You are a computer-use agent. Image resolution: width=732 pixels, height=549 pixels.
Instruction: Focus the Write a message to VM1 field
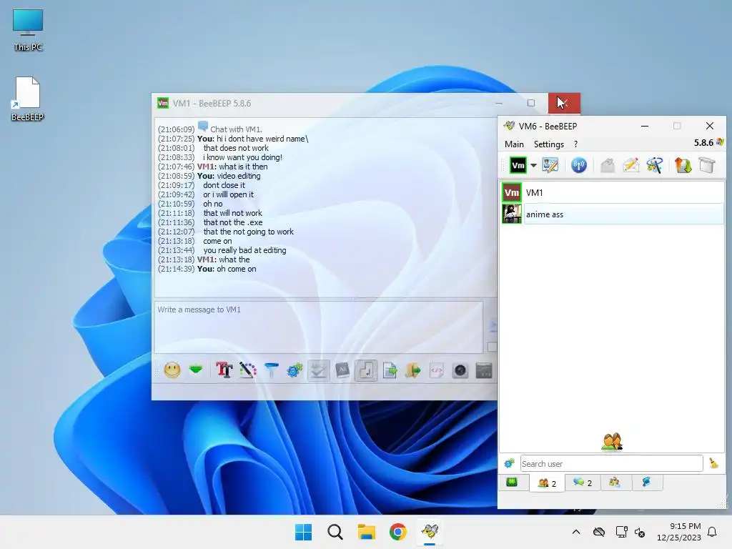point(319,327)
